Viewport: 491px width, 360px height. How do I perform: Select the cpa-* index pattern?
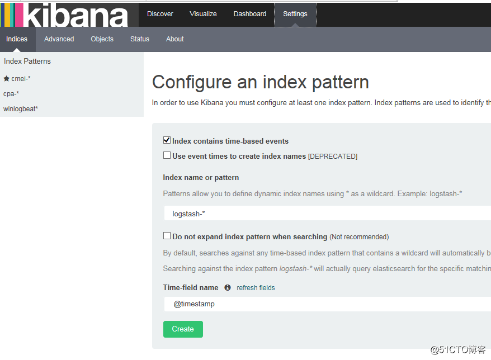point(11,94)
